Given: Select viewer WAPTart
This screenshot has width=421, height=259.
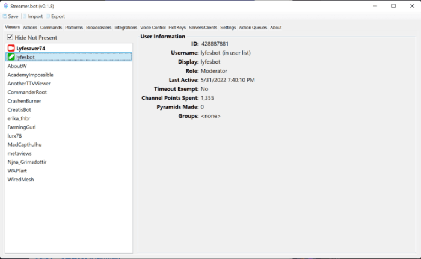Looking at the screenshot, I should click(69, 171).
